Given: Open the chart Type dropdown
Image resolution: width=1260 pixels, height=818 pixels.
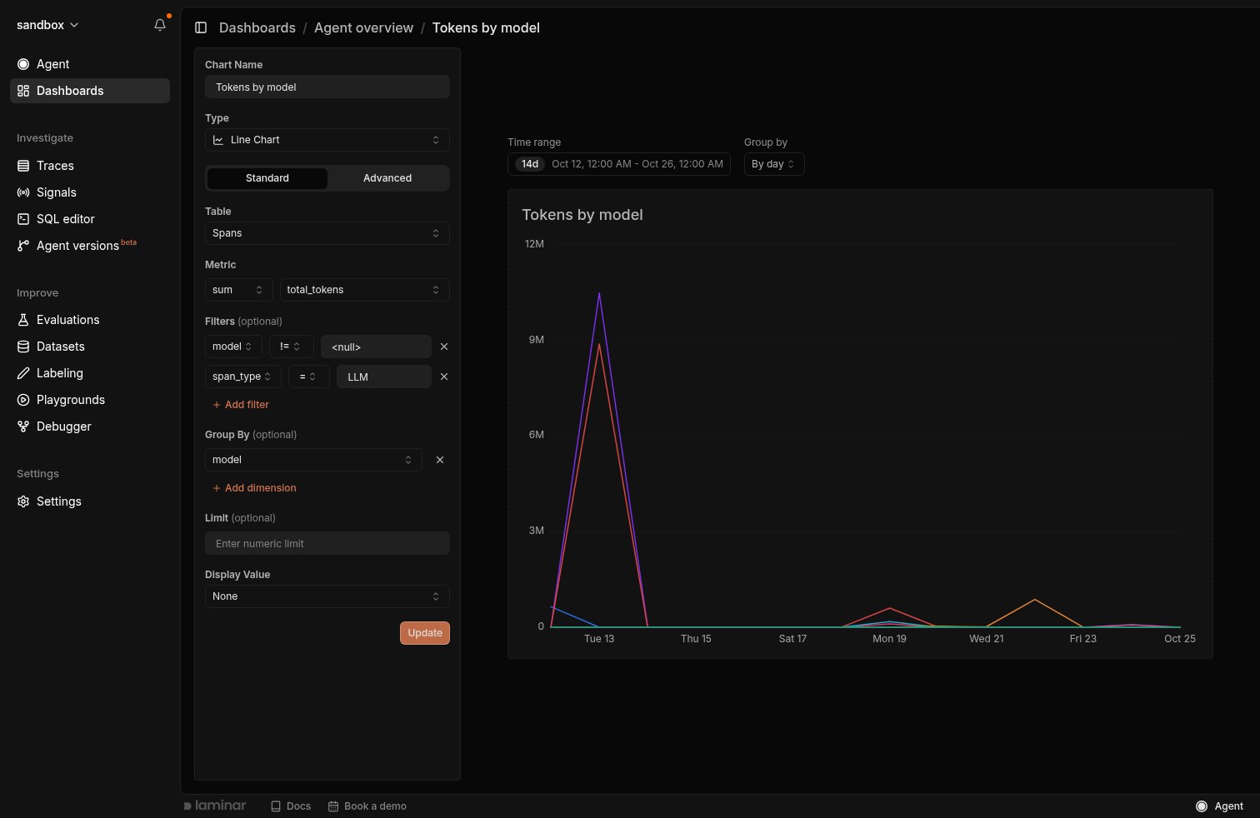Looking at the screenshot, I should pos(327,140).
